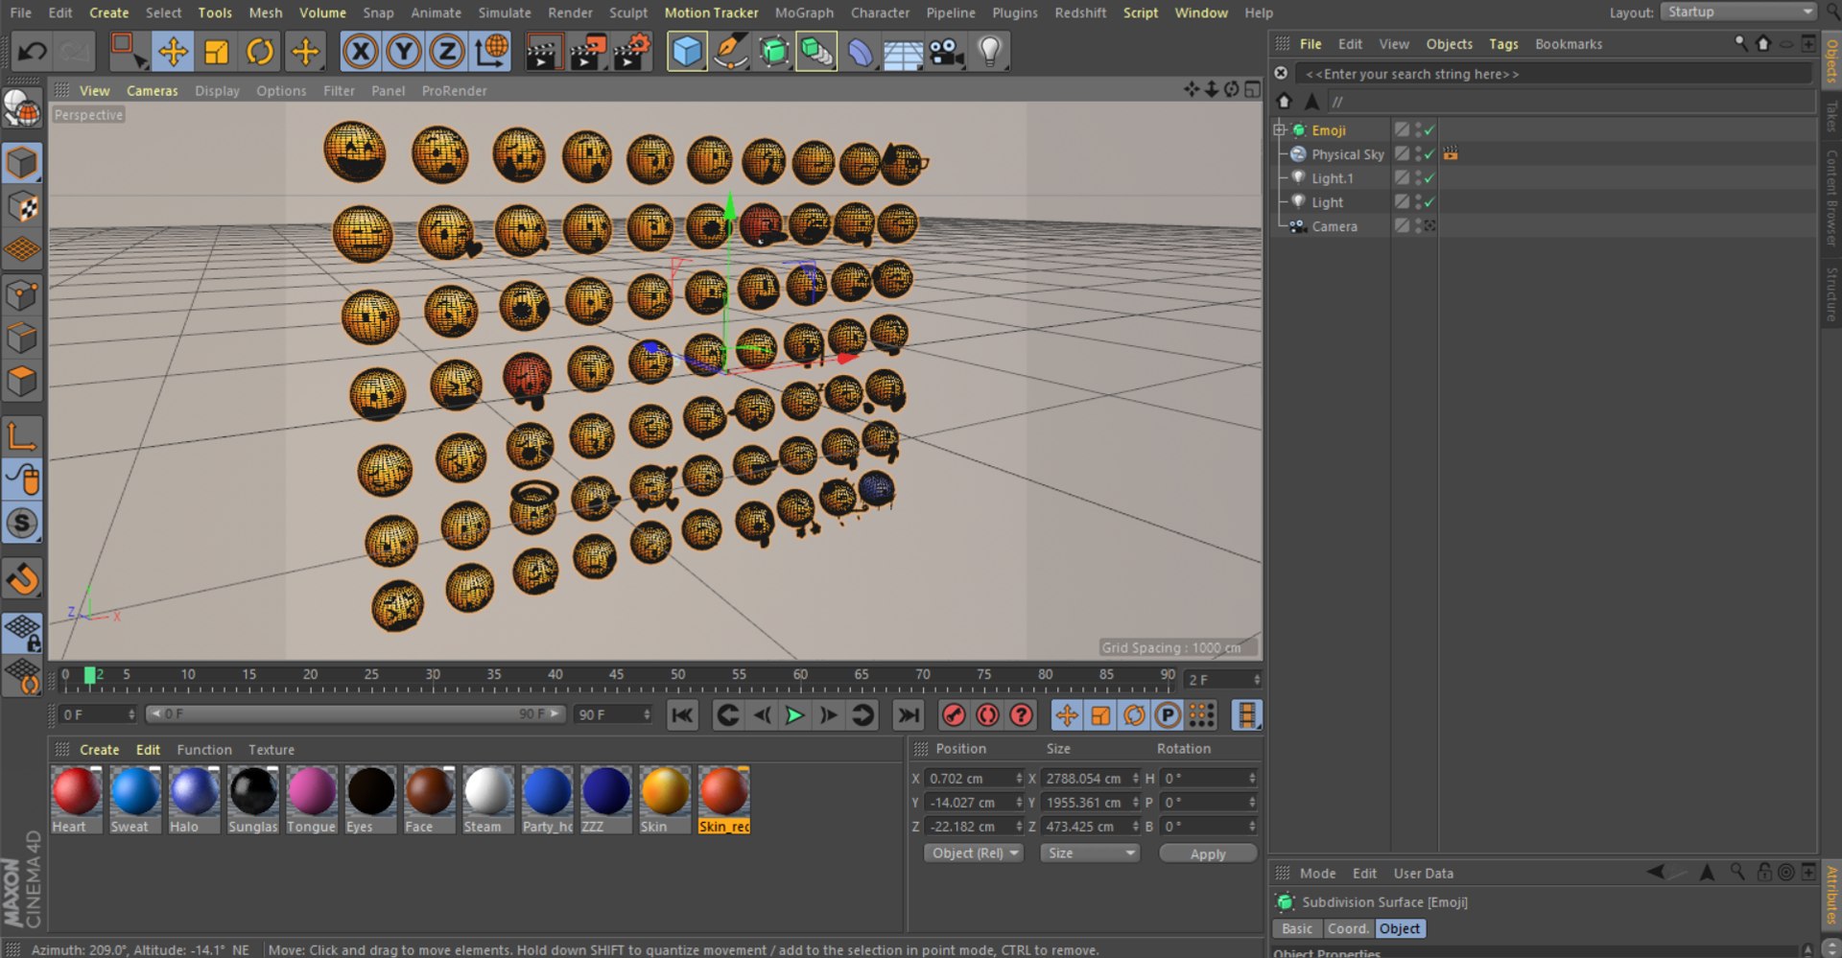
Task: Adjust current frame 2 F stepper
Action: coord(1257,680)
